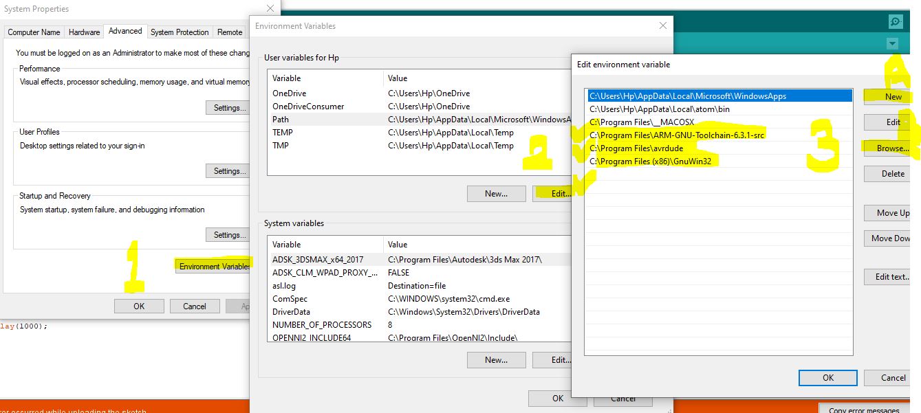Select the DriverData system variable
Screen dimensions: 921x413
(420, 312)
